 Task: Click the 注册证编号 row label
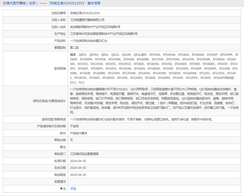pyautogui.click(x=58, y=13)
